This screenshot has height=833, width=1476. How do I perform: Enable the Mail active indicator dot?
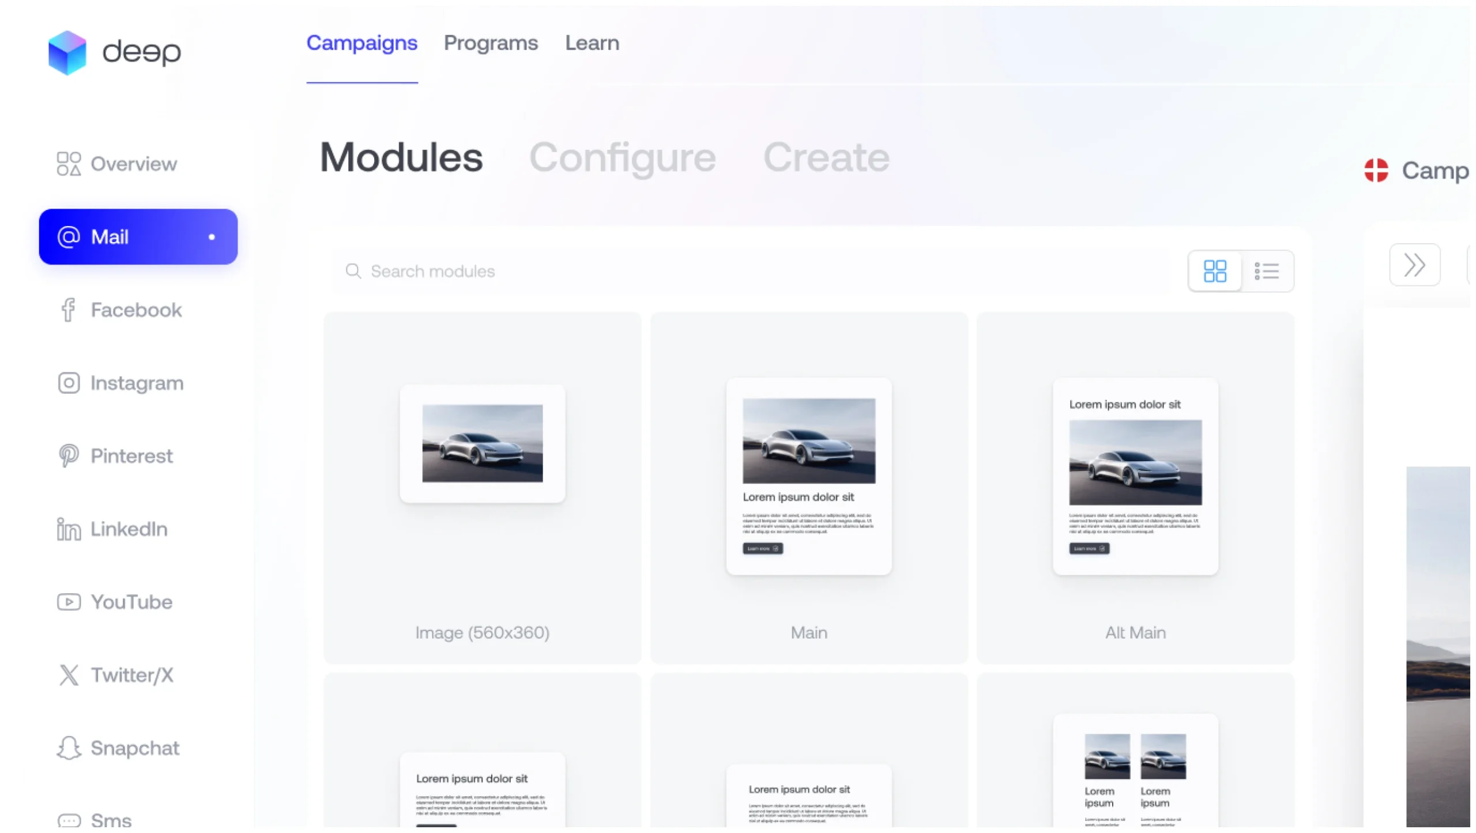coord(211,236)
